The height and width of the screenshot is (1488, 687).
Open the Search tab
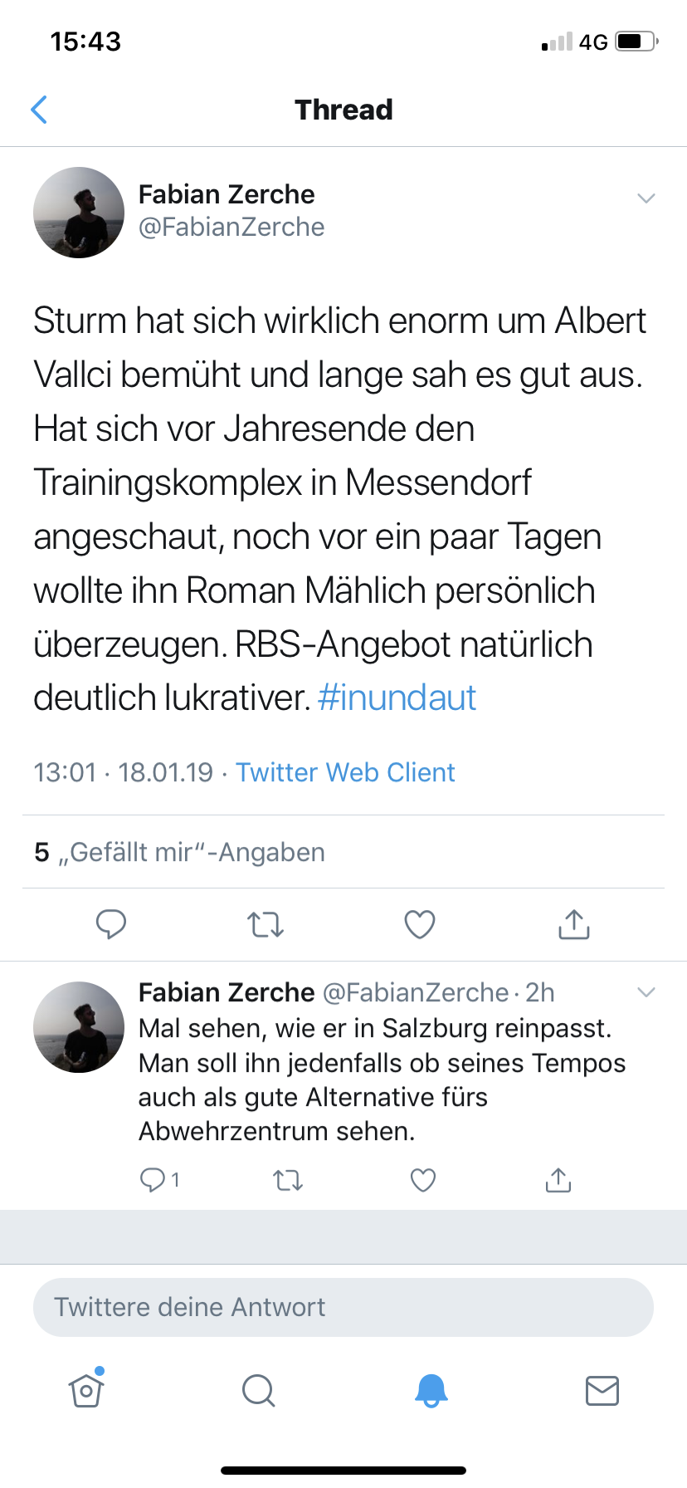point(258,1390)
